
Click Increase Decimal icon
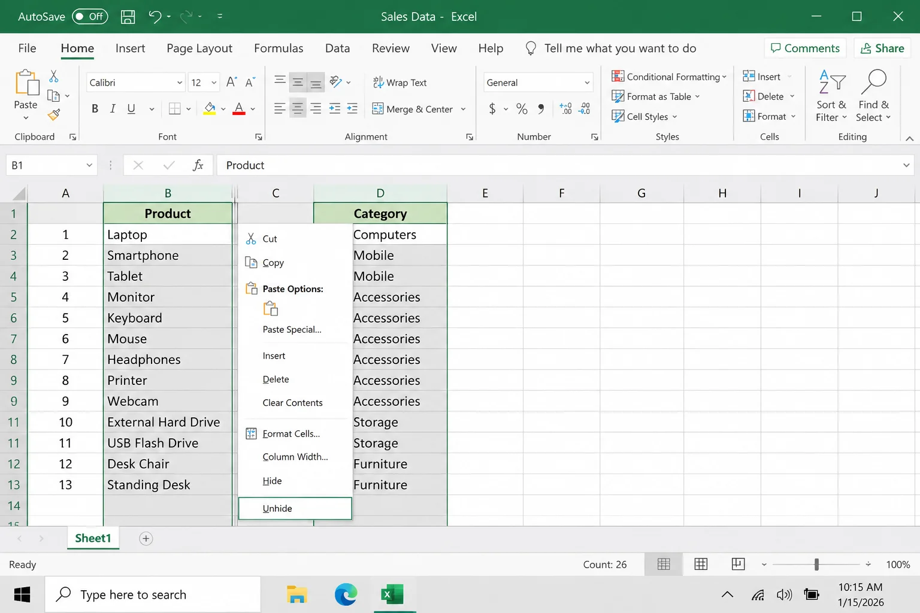point(566,108)
